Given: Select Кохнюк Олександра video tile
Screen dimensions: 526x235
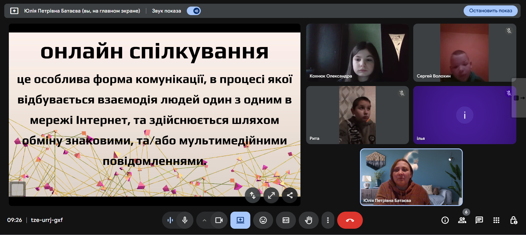Looking at the screenshot, I should click(x=357, y=53).
